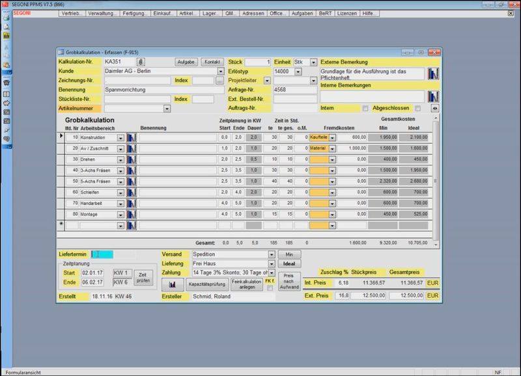Open the detail icon for the Schleifen row
The image size is (521, 376).
click(x=132, y=193)
